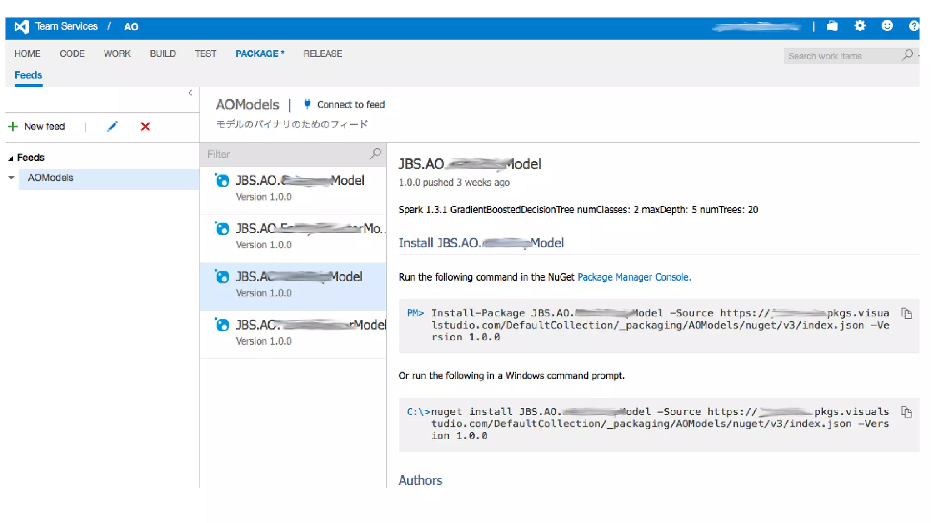Click the smiley feedback icon
Image resolution: width=931 pixels, height=523 pixels.
[x=887, y=26]
